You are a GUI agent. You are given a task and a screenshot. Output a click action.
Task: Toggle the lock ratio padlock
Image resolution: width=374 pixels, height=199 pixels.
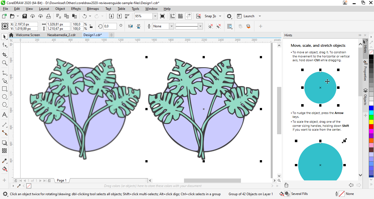91,26
